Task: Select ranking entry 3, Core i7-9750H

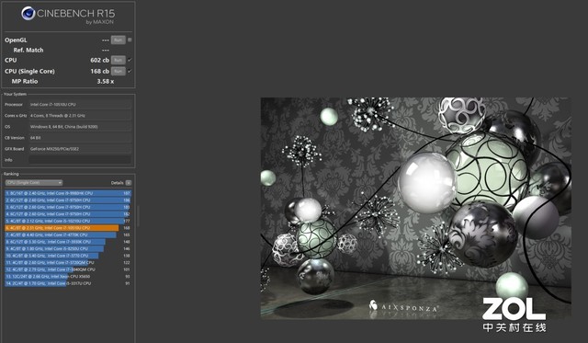Action: (68, 207)
